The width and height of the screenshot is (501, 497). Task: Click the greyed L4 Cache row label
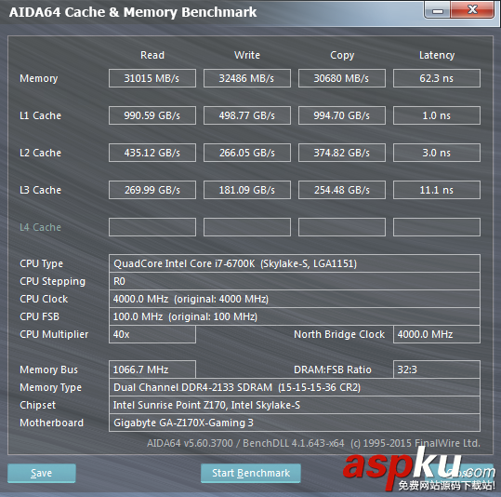point(40,227)
